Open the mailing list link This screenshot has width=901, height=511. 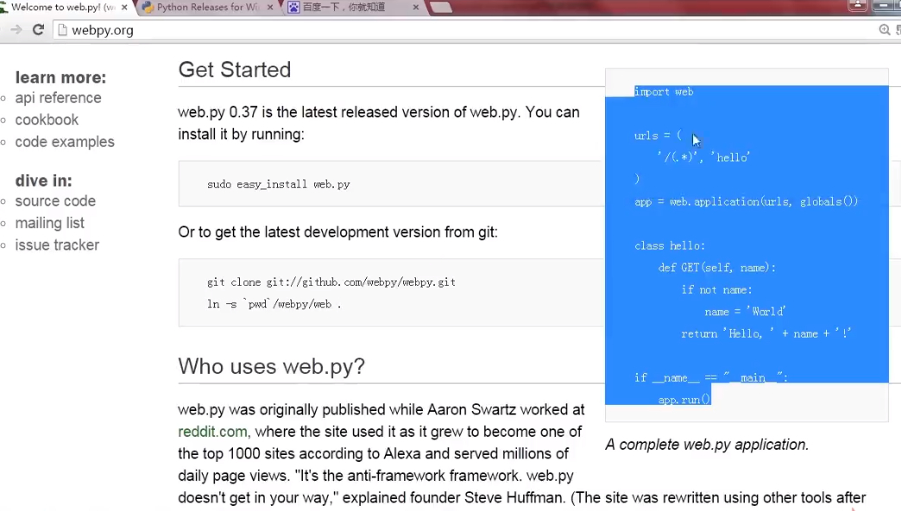pyautogui.click(x=49, y=223)
